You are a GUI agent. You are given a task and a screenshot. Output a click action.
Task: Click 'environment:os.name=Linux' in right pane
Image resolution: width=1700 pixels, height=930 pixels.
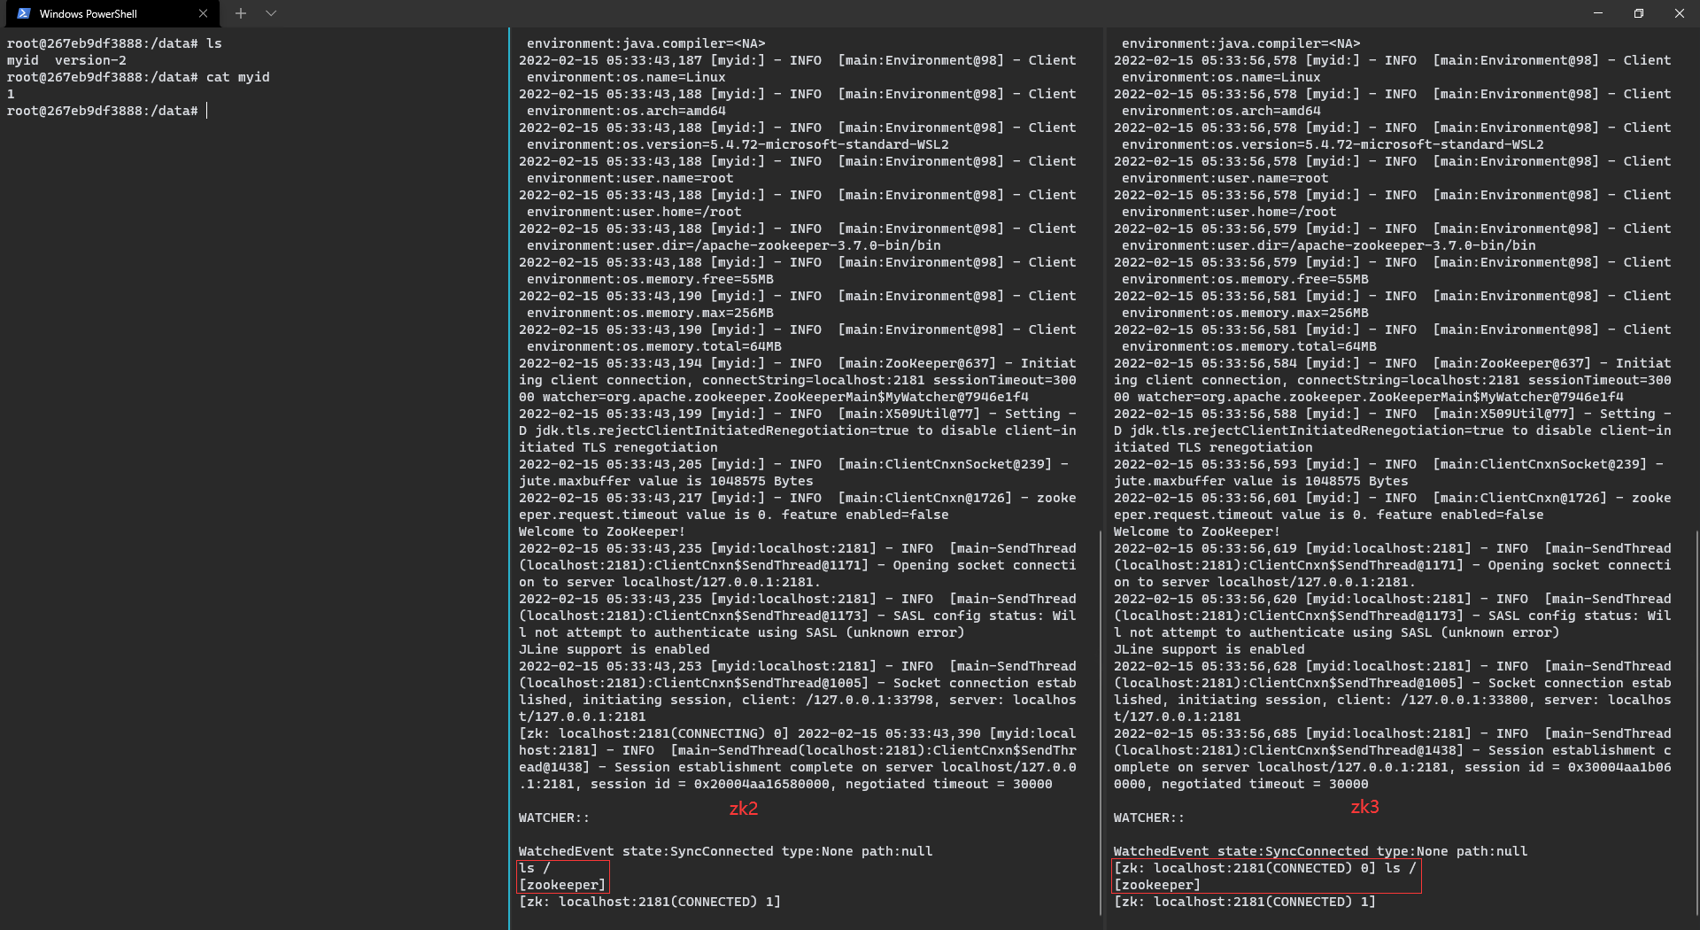pyautogui.click(x=1221, y=77)
